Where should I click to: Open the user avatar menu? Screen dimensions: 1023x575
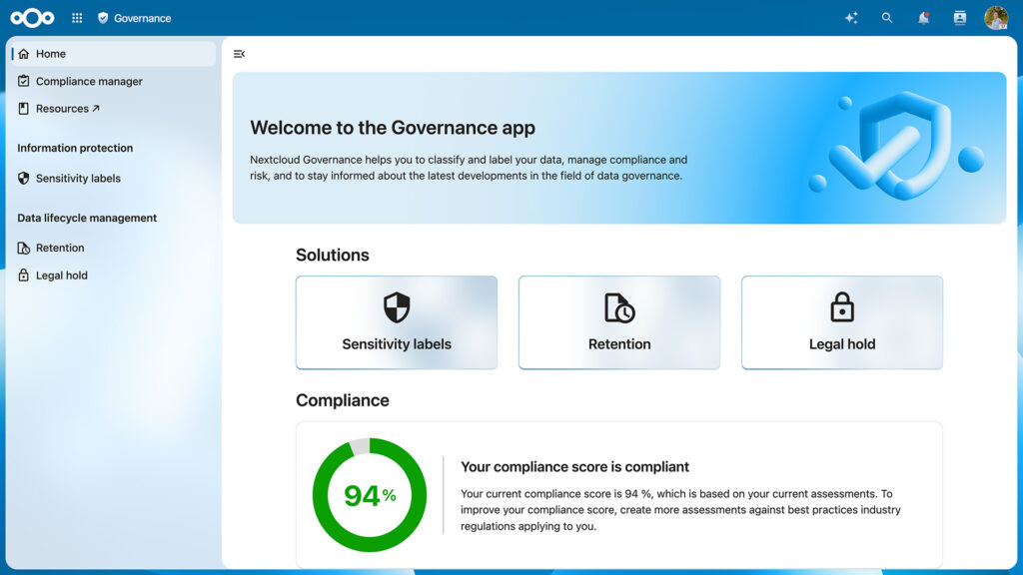pos(996,18)
